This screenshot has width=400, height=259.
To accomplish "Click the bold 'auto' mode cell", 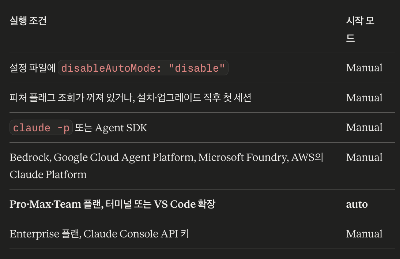I will [356, 204].
